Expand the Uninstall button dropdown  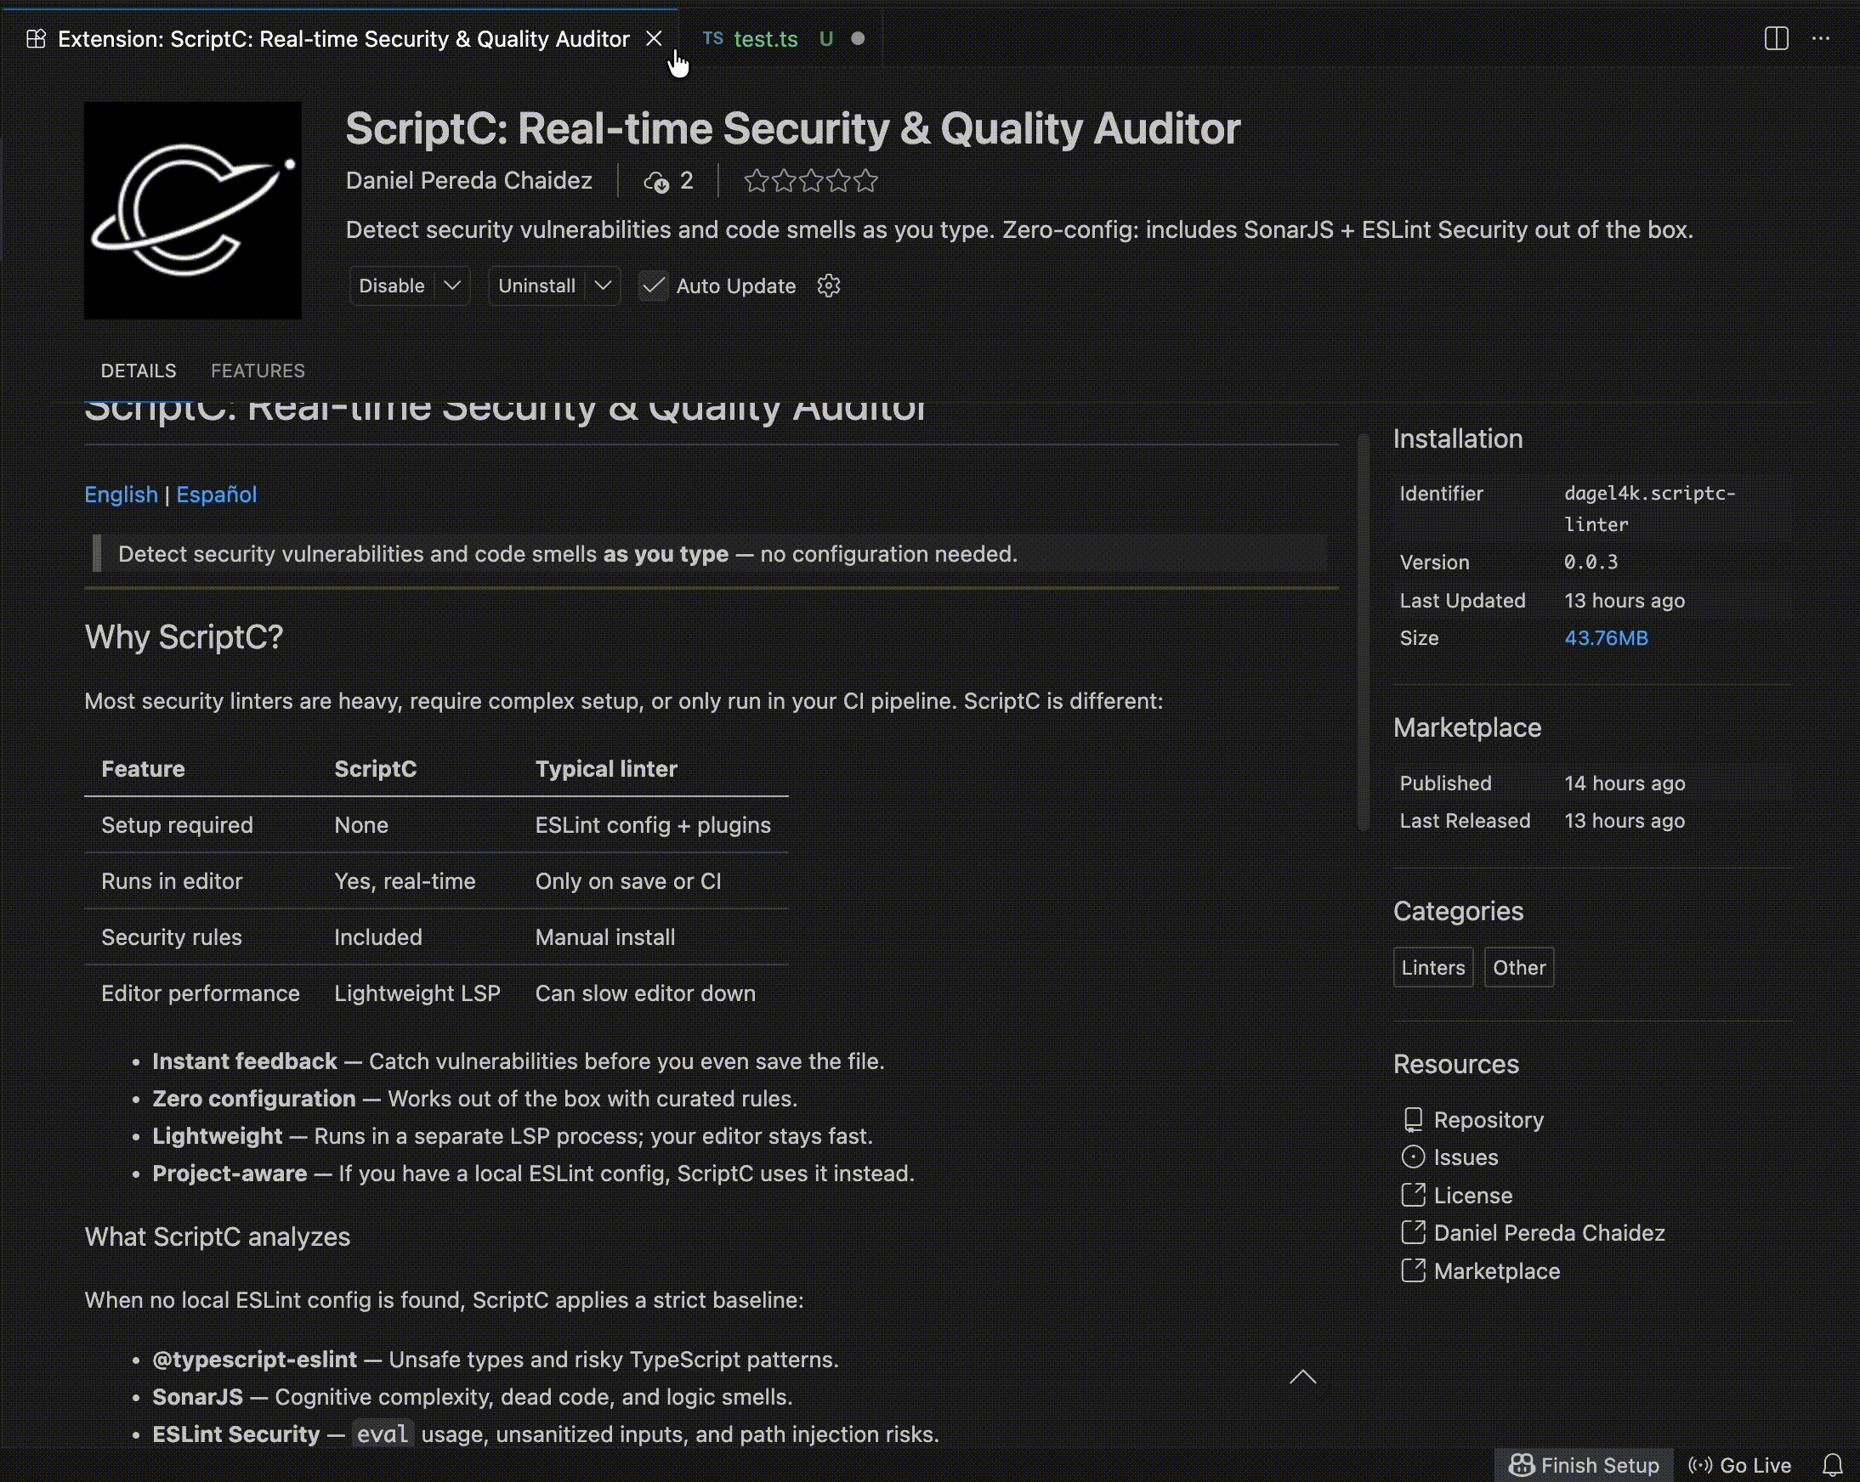pos(604,286)
